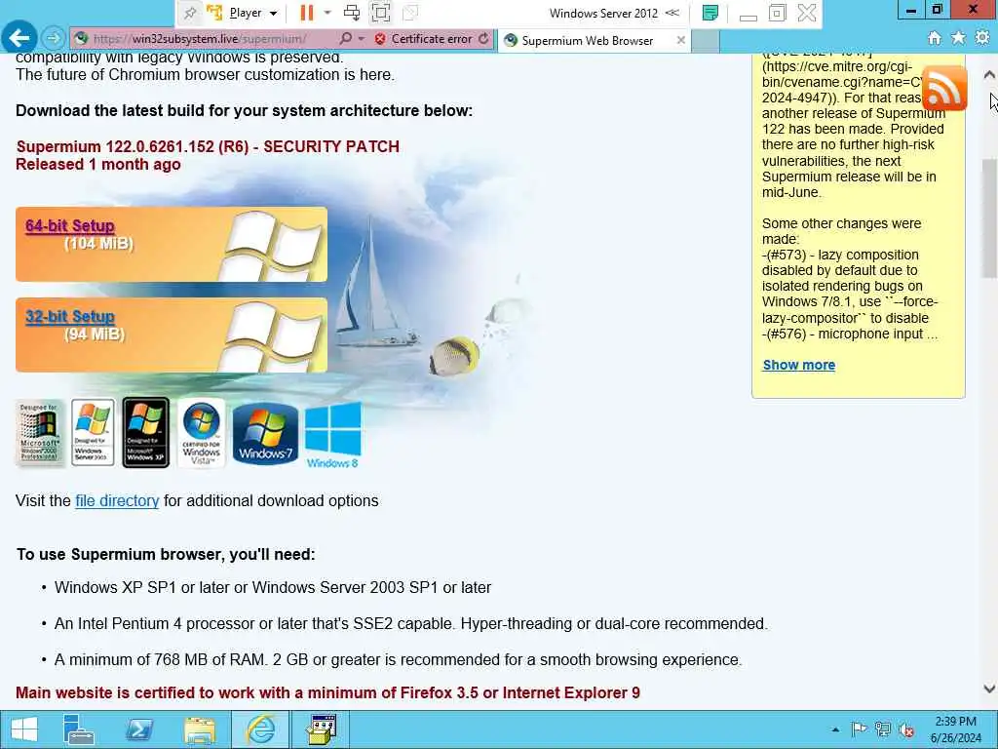
Task: Click the orange RSS feed icon
Action: (944, 88)
